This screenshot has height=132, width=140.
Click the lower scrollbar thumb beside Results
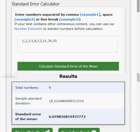pos(138,77)
